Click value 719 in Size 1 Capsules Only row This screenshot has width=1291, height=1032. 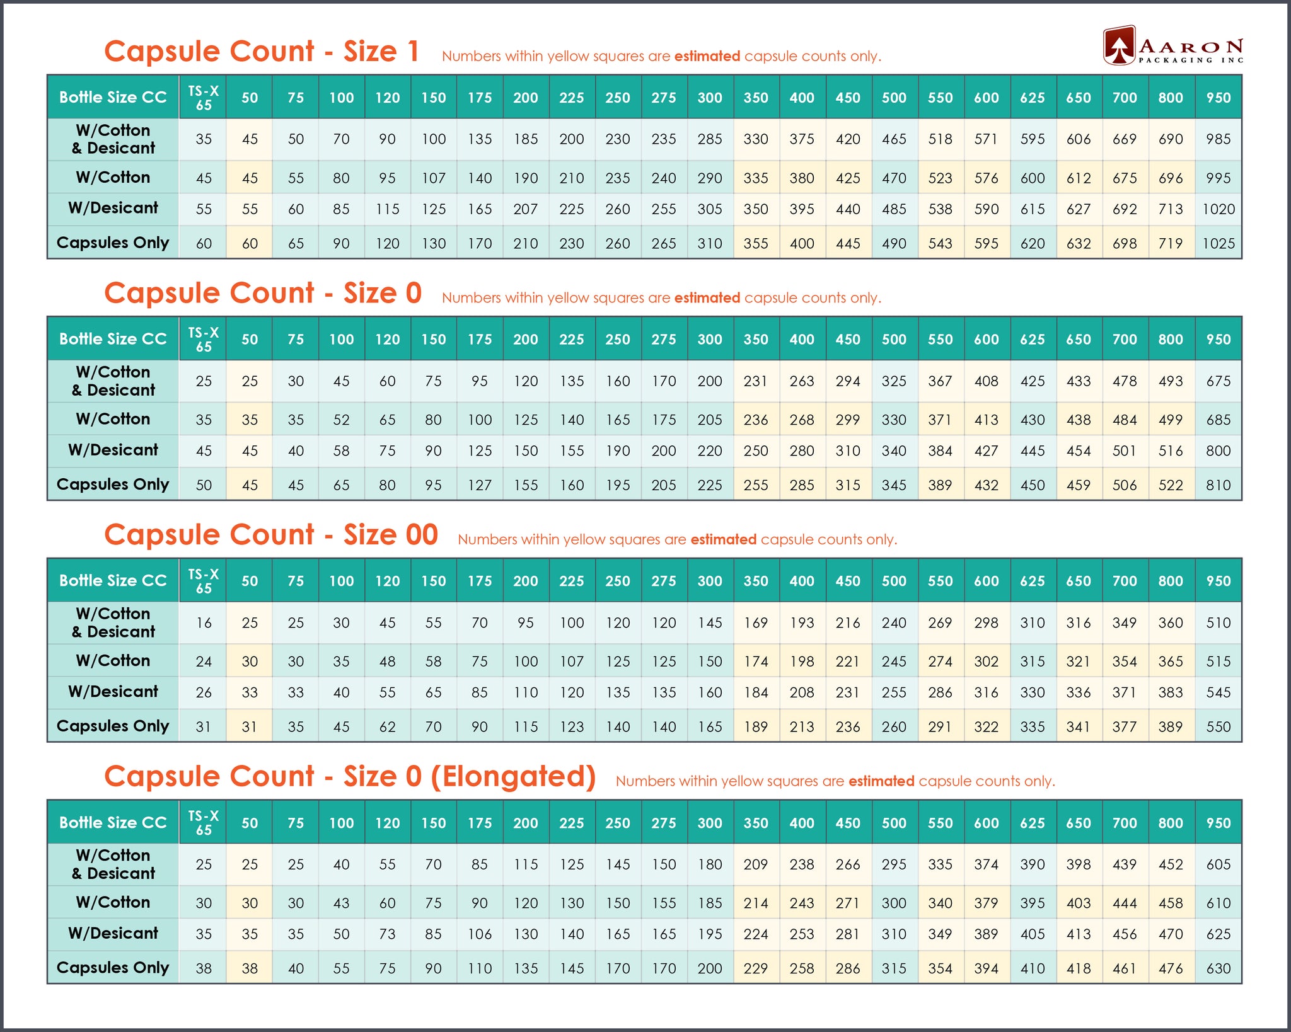[1171, 244]
